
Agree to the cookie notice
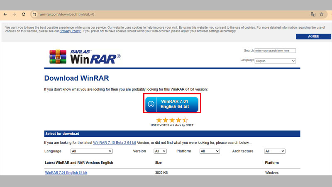coord(313,37)
